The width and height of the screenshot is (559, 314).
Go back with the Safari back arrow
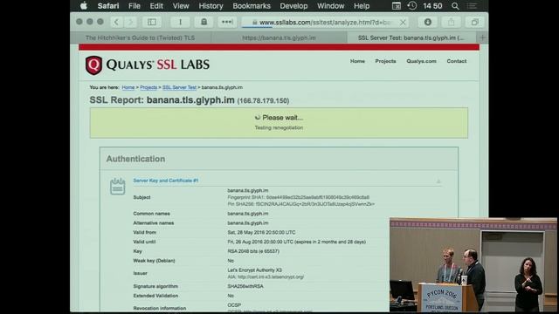pyautogui.click(x=116, y=22)
